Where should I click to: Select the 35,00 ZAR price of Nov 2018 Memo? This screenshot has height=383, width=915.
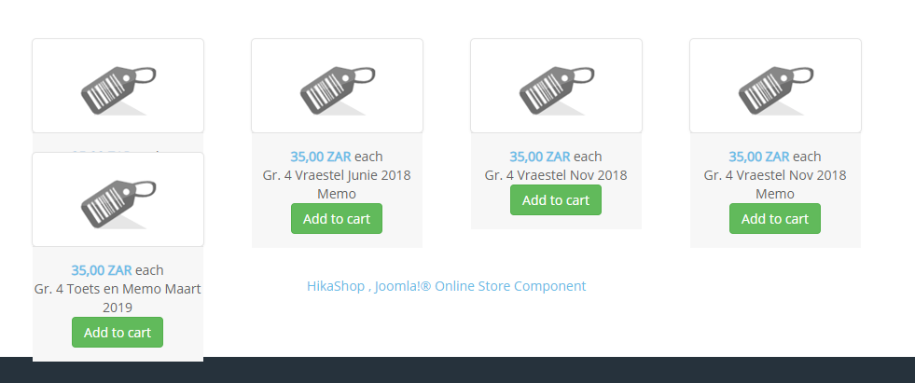click(759, 157)
